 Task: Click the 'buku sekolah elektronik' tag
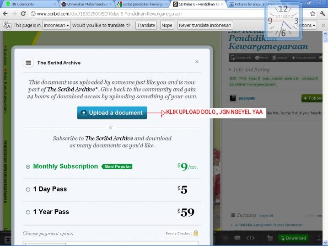[280, 79]
